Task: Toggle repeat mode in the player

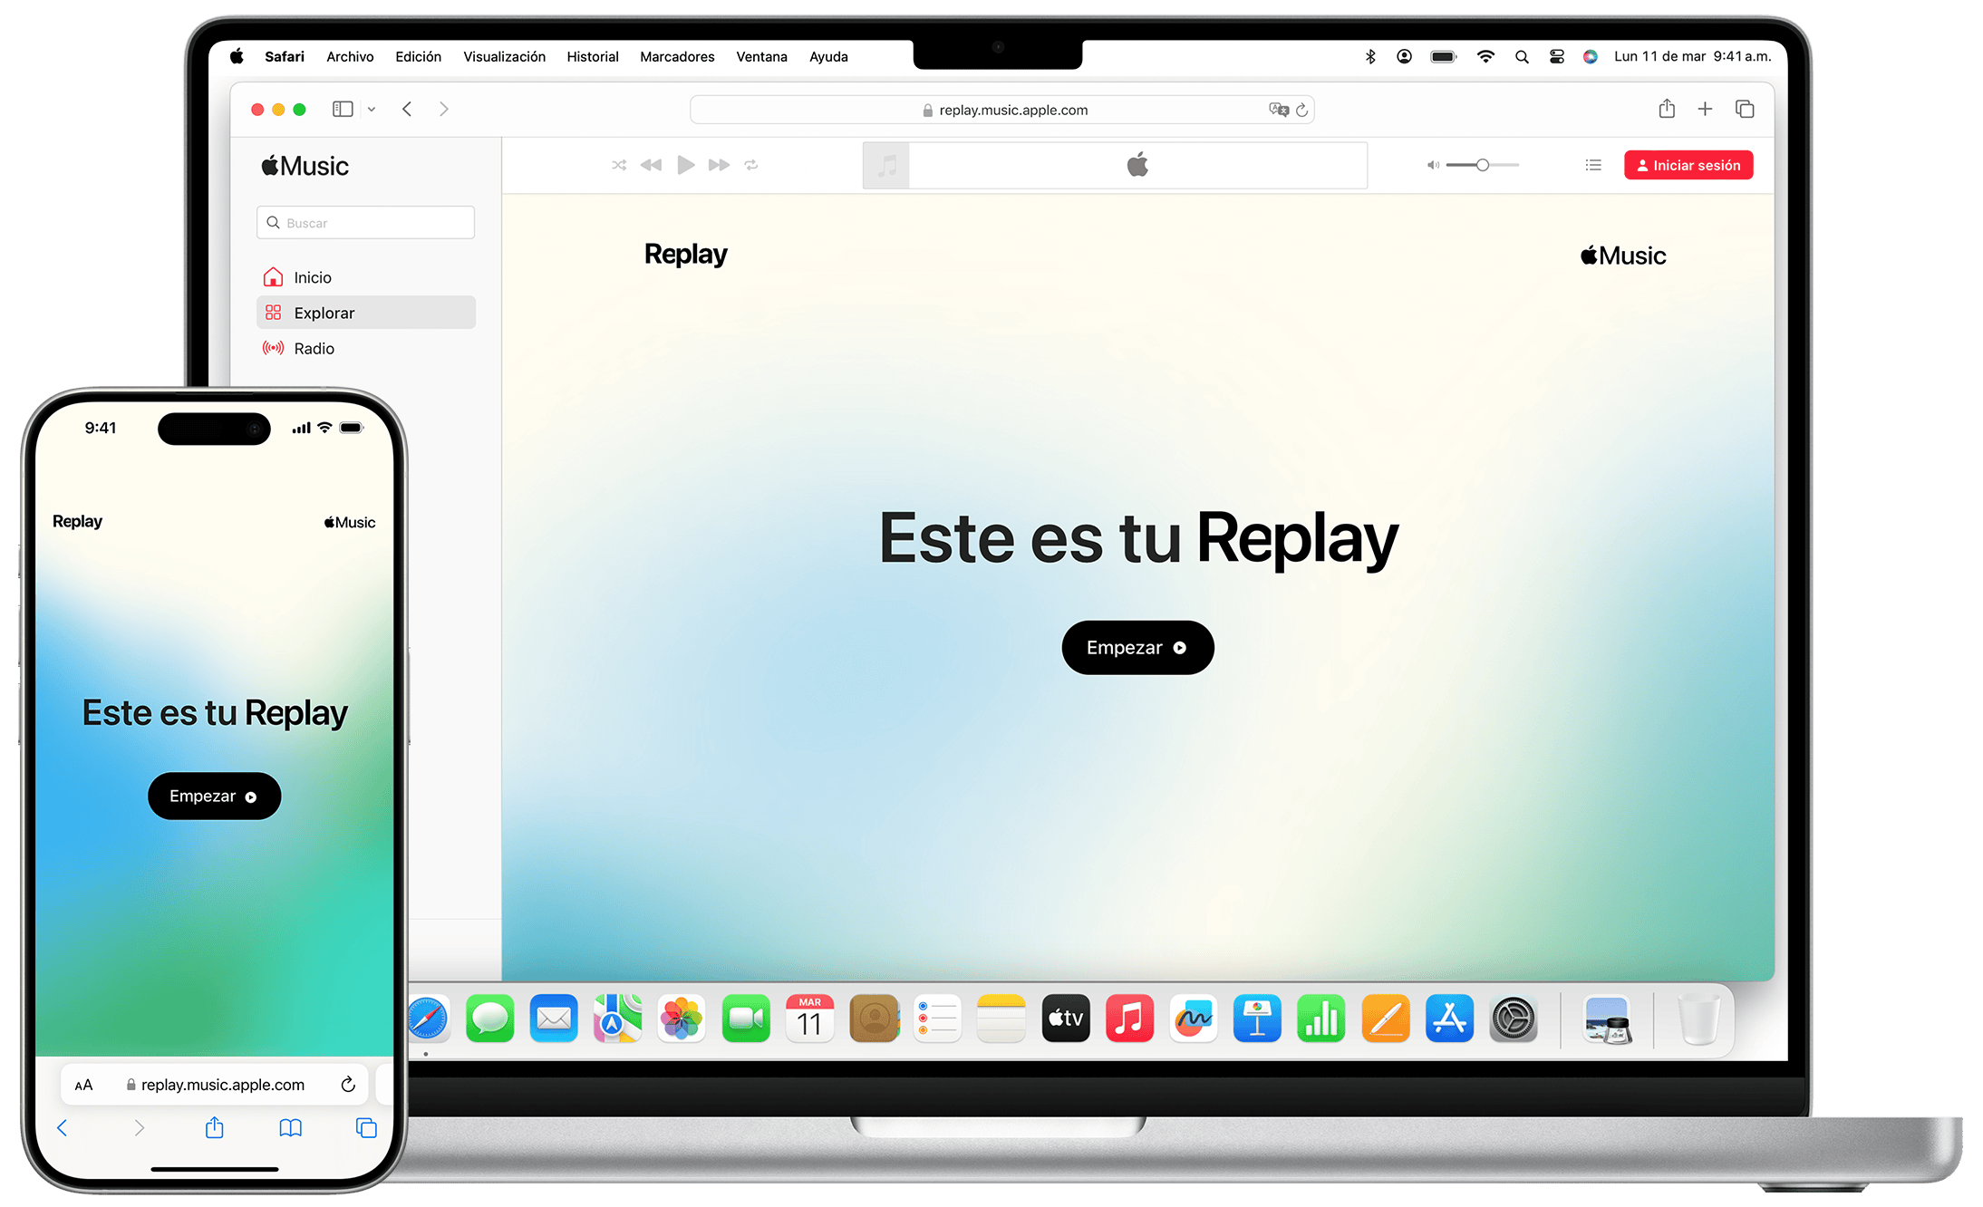Action: tap(751, 165)
